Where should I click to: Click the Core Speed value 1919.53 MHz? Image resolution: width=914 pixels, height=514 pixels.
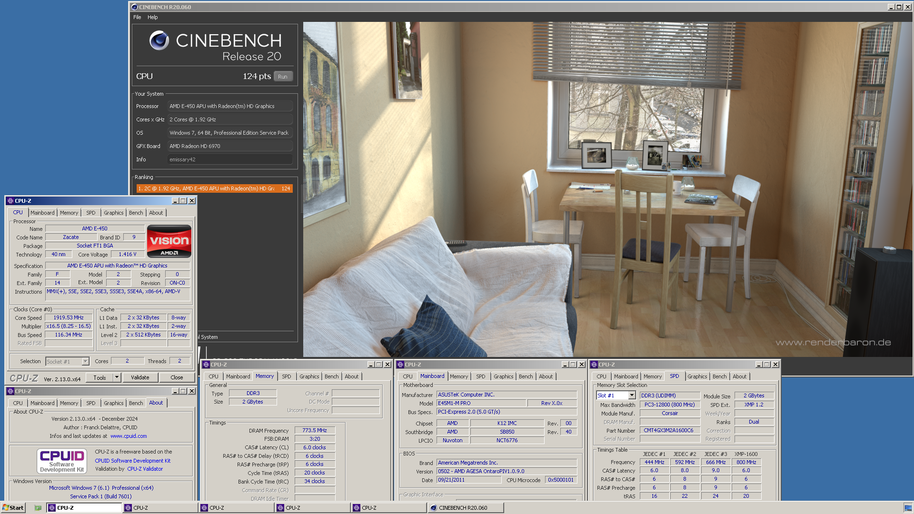click(x=69, y=317)
